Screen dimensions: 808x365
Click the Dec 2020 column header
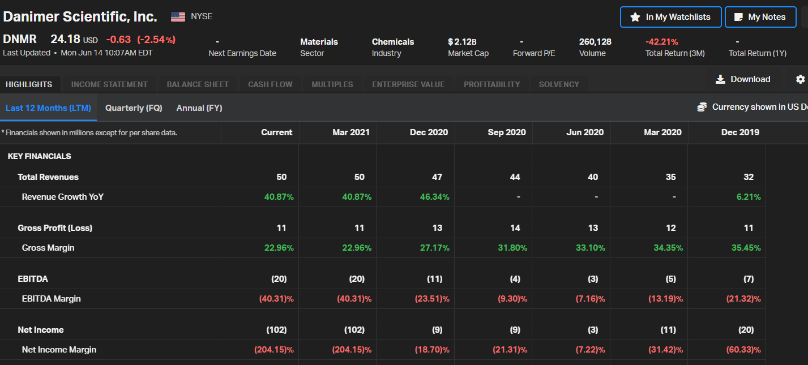point(429,132)
